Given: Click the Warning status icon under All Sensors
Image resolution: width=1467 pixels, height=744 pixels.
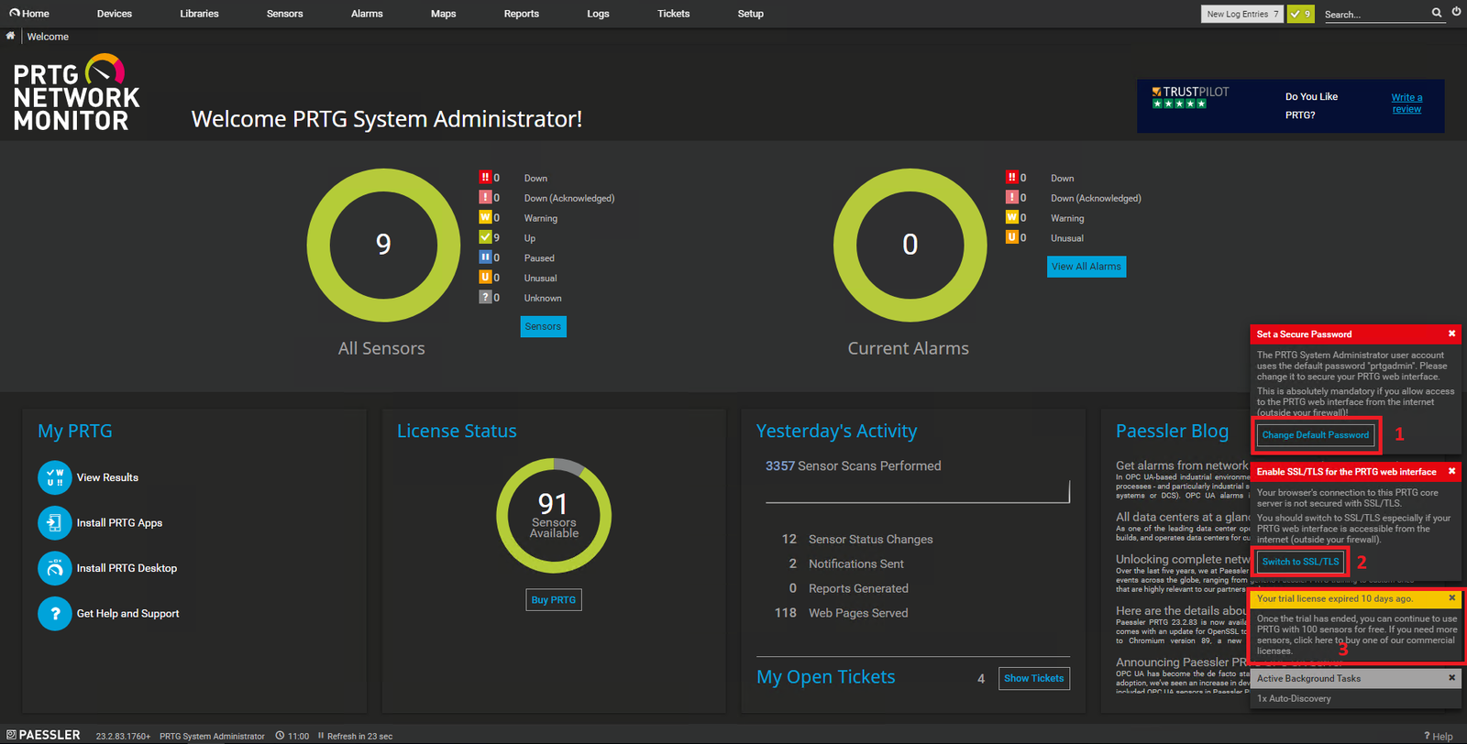Looking at the screenshot, I should tap(485, 217).
